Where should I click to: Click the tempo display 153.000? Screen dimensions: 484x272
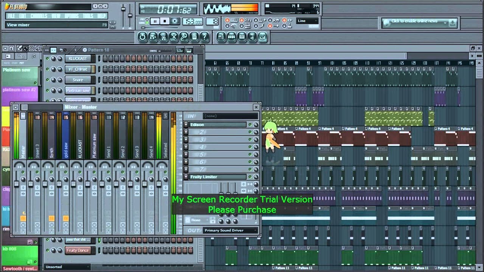192,22
